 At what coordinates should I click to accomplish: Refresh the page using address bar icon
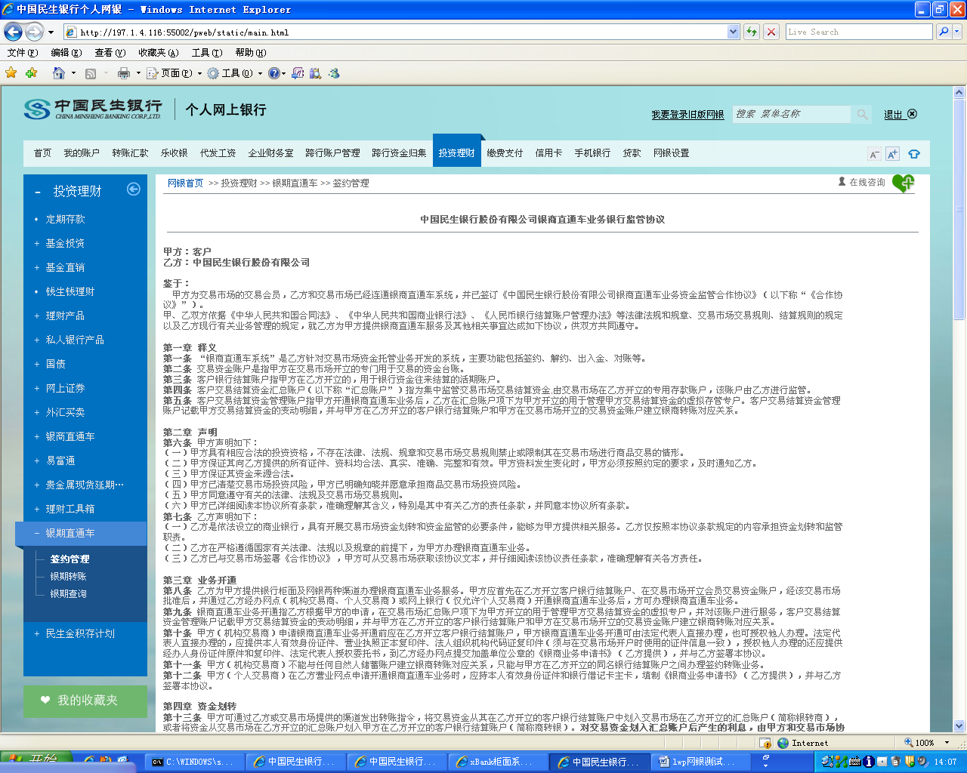coord(751,32)
